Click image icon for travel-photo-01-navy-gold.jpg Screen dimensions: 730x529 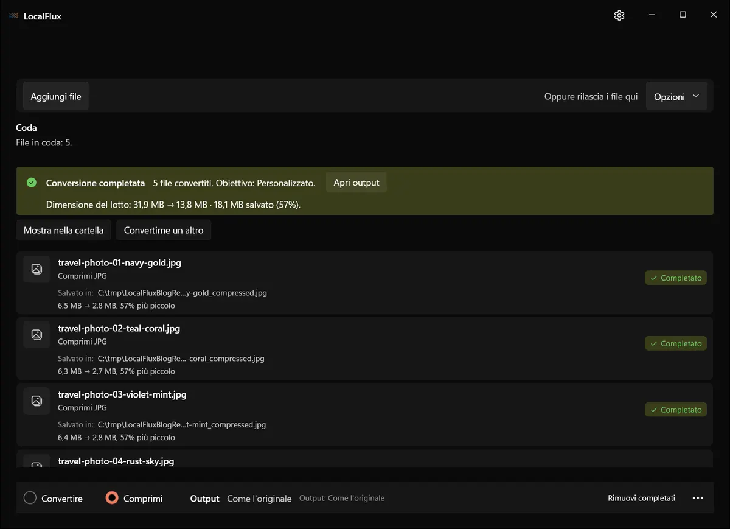(x=36, y=268)
